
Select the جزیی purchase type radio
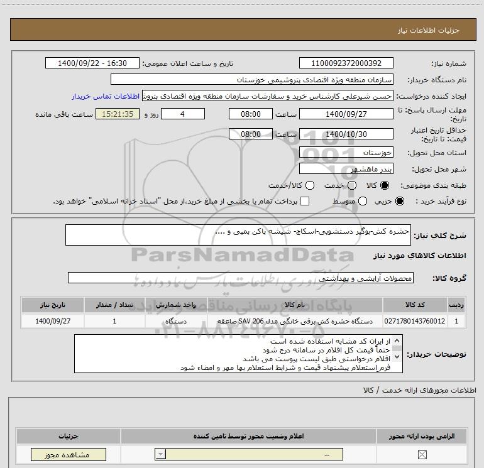pos(399,201)
